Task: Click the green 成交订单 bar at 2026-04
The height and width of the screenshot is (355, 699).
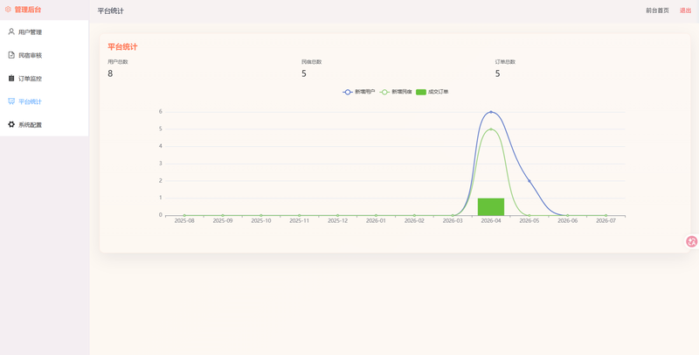Action: [491, 207]
